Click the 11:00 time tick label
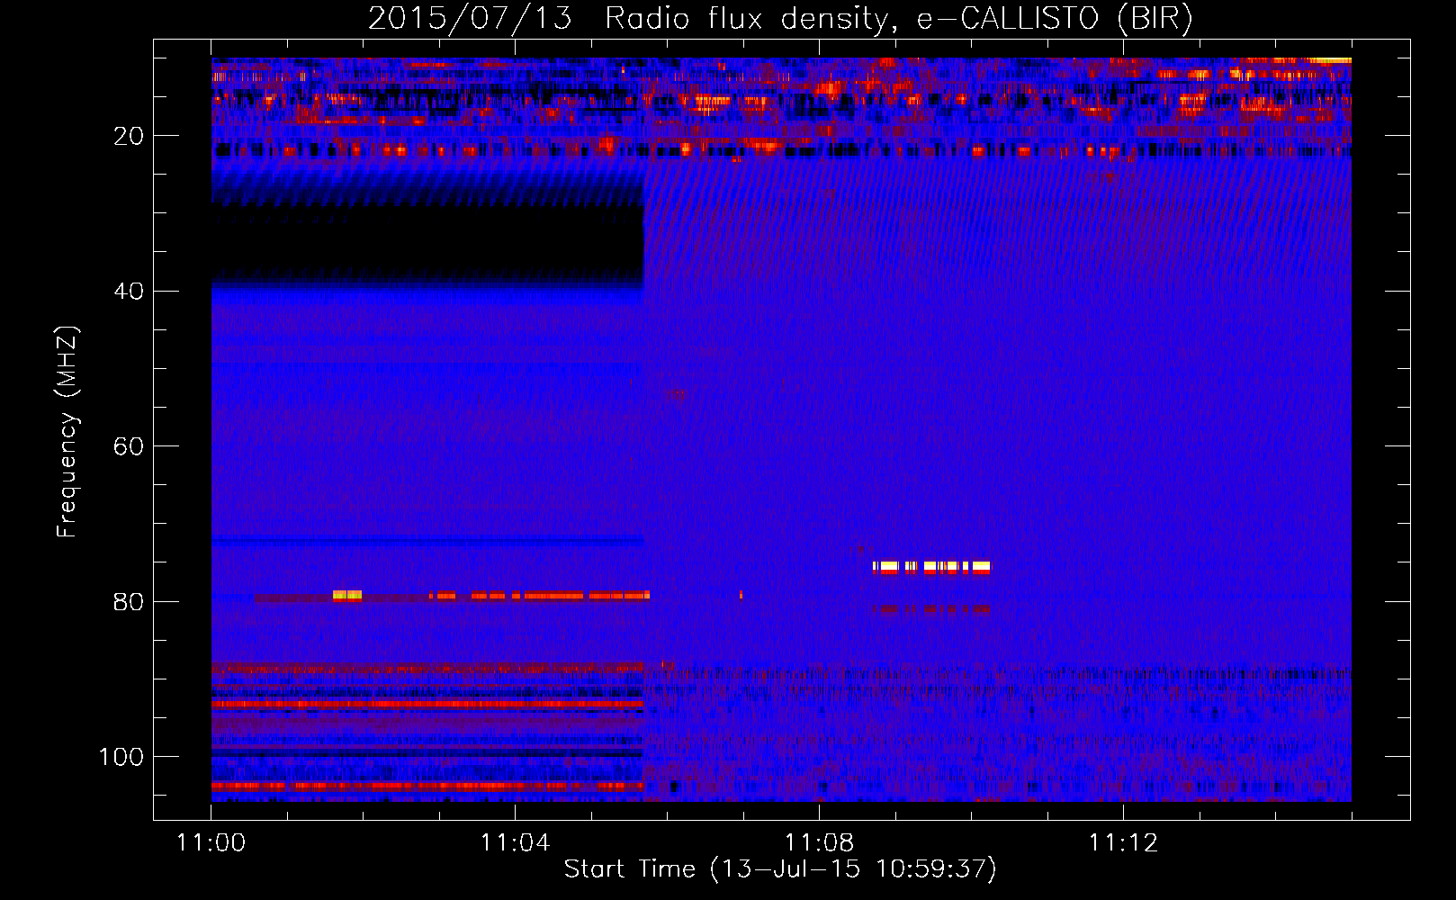This screenshot has width=1456, height=900. (x=211, y=842)
